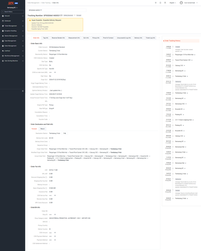Select the Order Info tab
The height and width of the screenshot is (251, 201).
36,38
